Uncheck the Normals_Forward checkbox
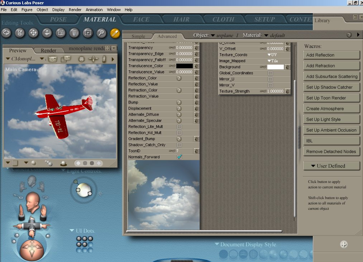Image resolution: width=363 pixels, height=262 pixels. point(179,157)
